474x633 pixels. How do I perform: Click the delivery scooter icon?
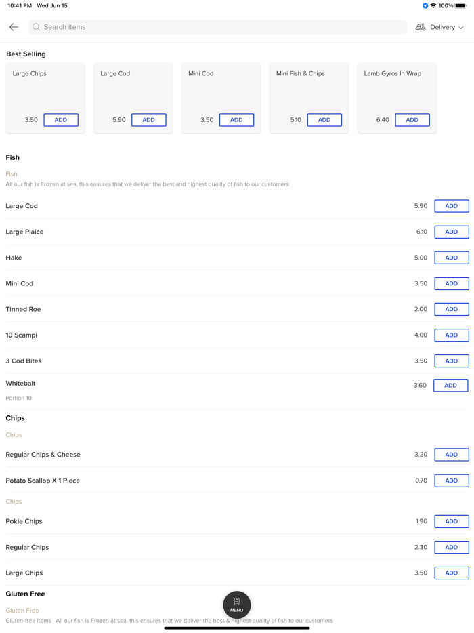pos(421,27)
